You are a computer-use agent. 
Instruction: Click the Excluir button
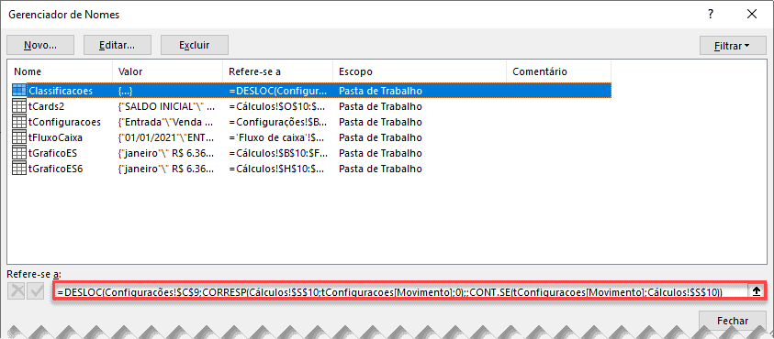click(195, 45)
